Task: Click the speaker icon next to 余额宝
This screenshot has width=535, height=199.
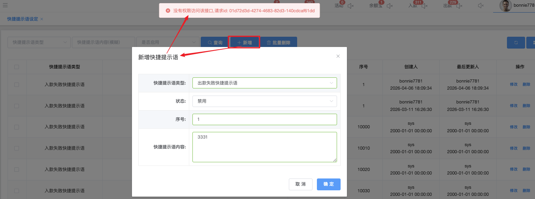Action: click(390, 6)
